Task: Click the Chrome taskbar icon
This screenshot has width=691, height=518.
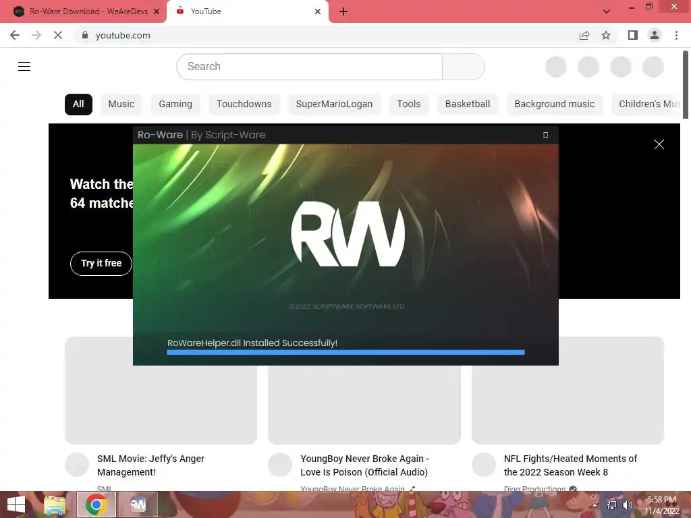Action: 96,505
